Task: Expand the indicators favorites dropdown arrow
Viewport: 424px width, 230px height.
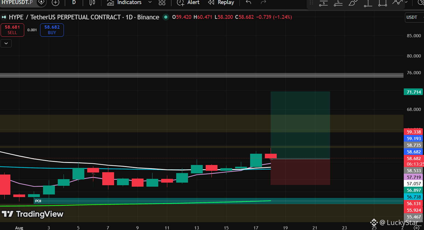Action: tap(150, 2)
